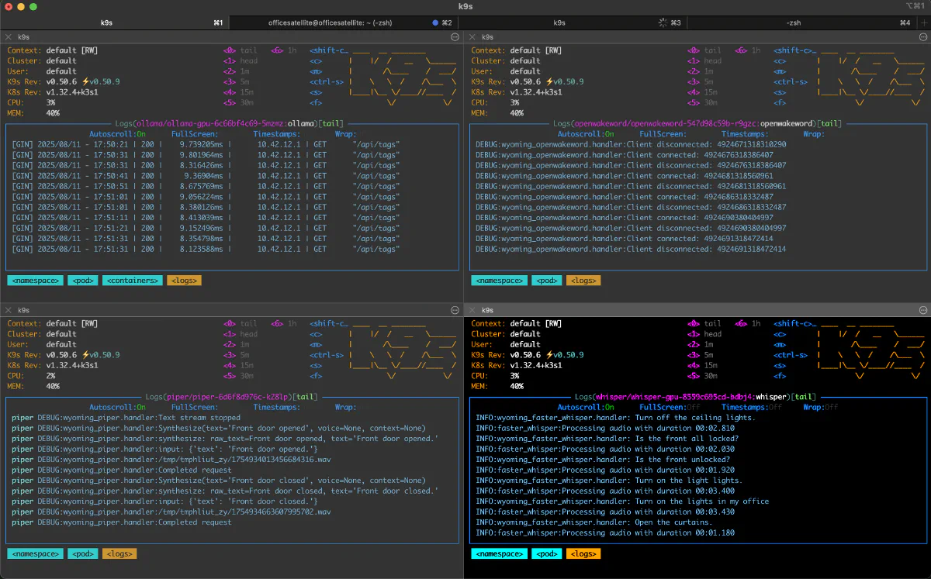Screen dimensions: 931x579
Task: Click log 'Client connected: 4924690380404997'
Action: (701, 218)
